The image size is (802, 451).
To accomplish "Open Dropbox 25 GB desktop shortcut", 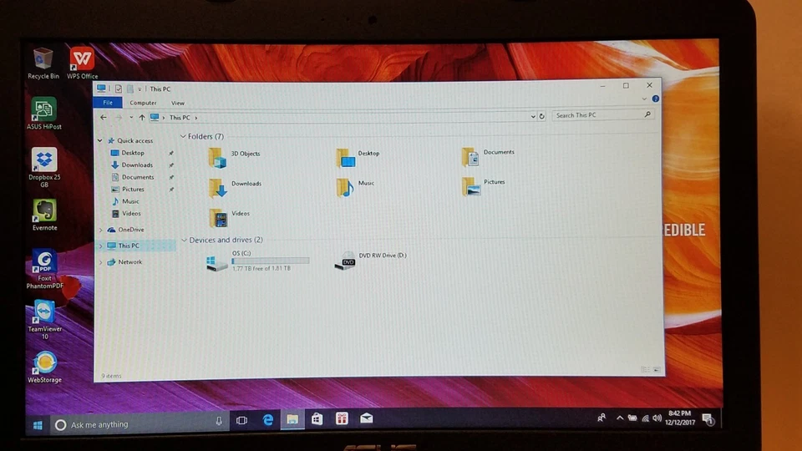I will [44, 167].
